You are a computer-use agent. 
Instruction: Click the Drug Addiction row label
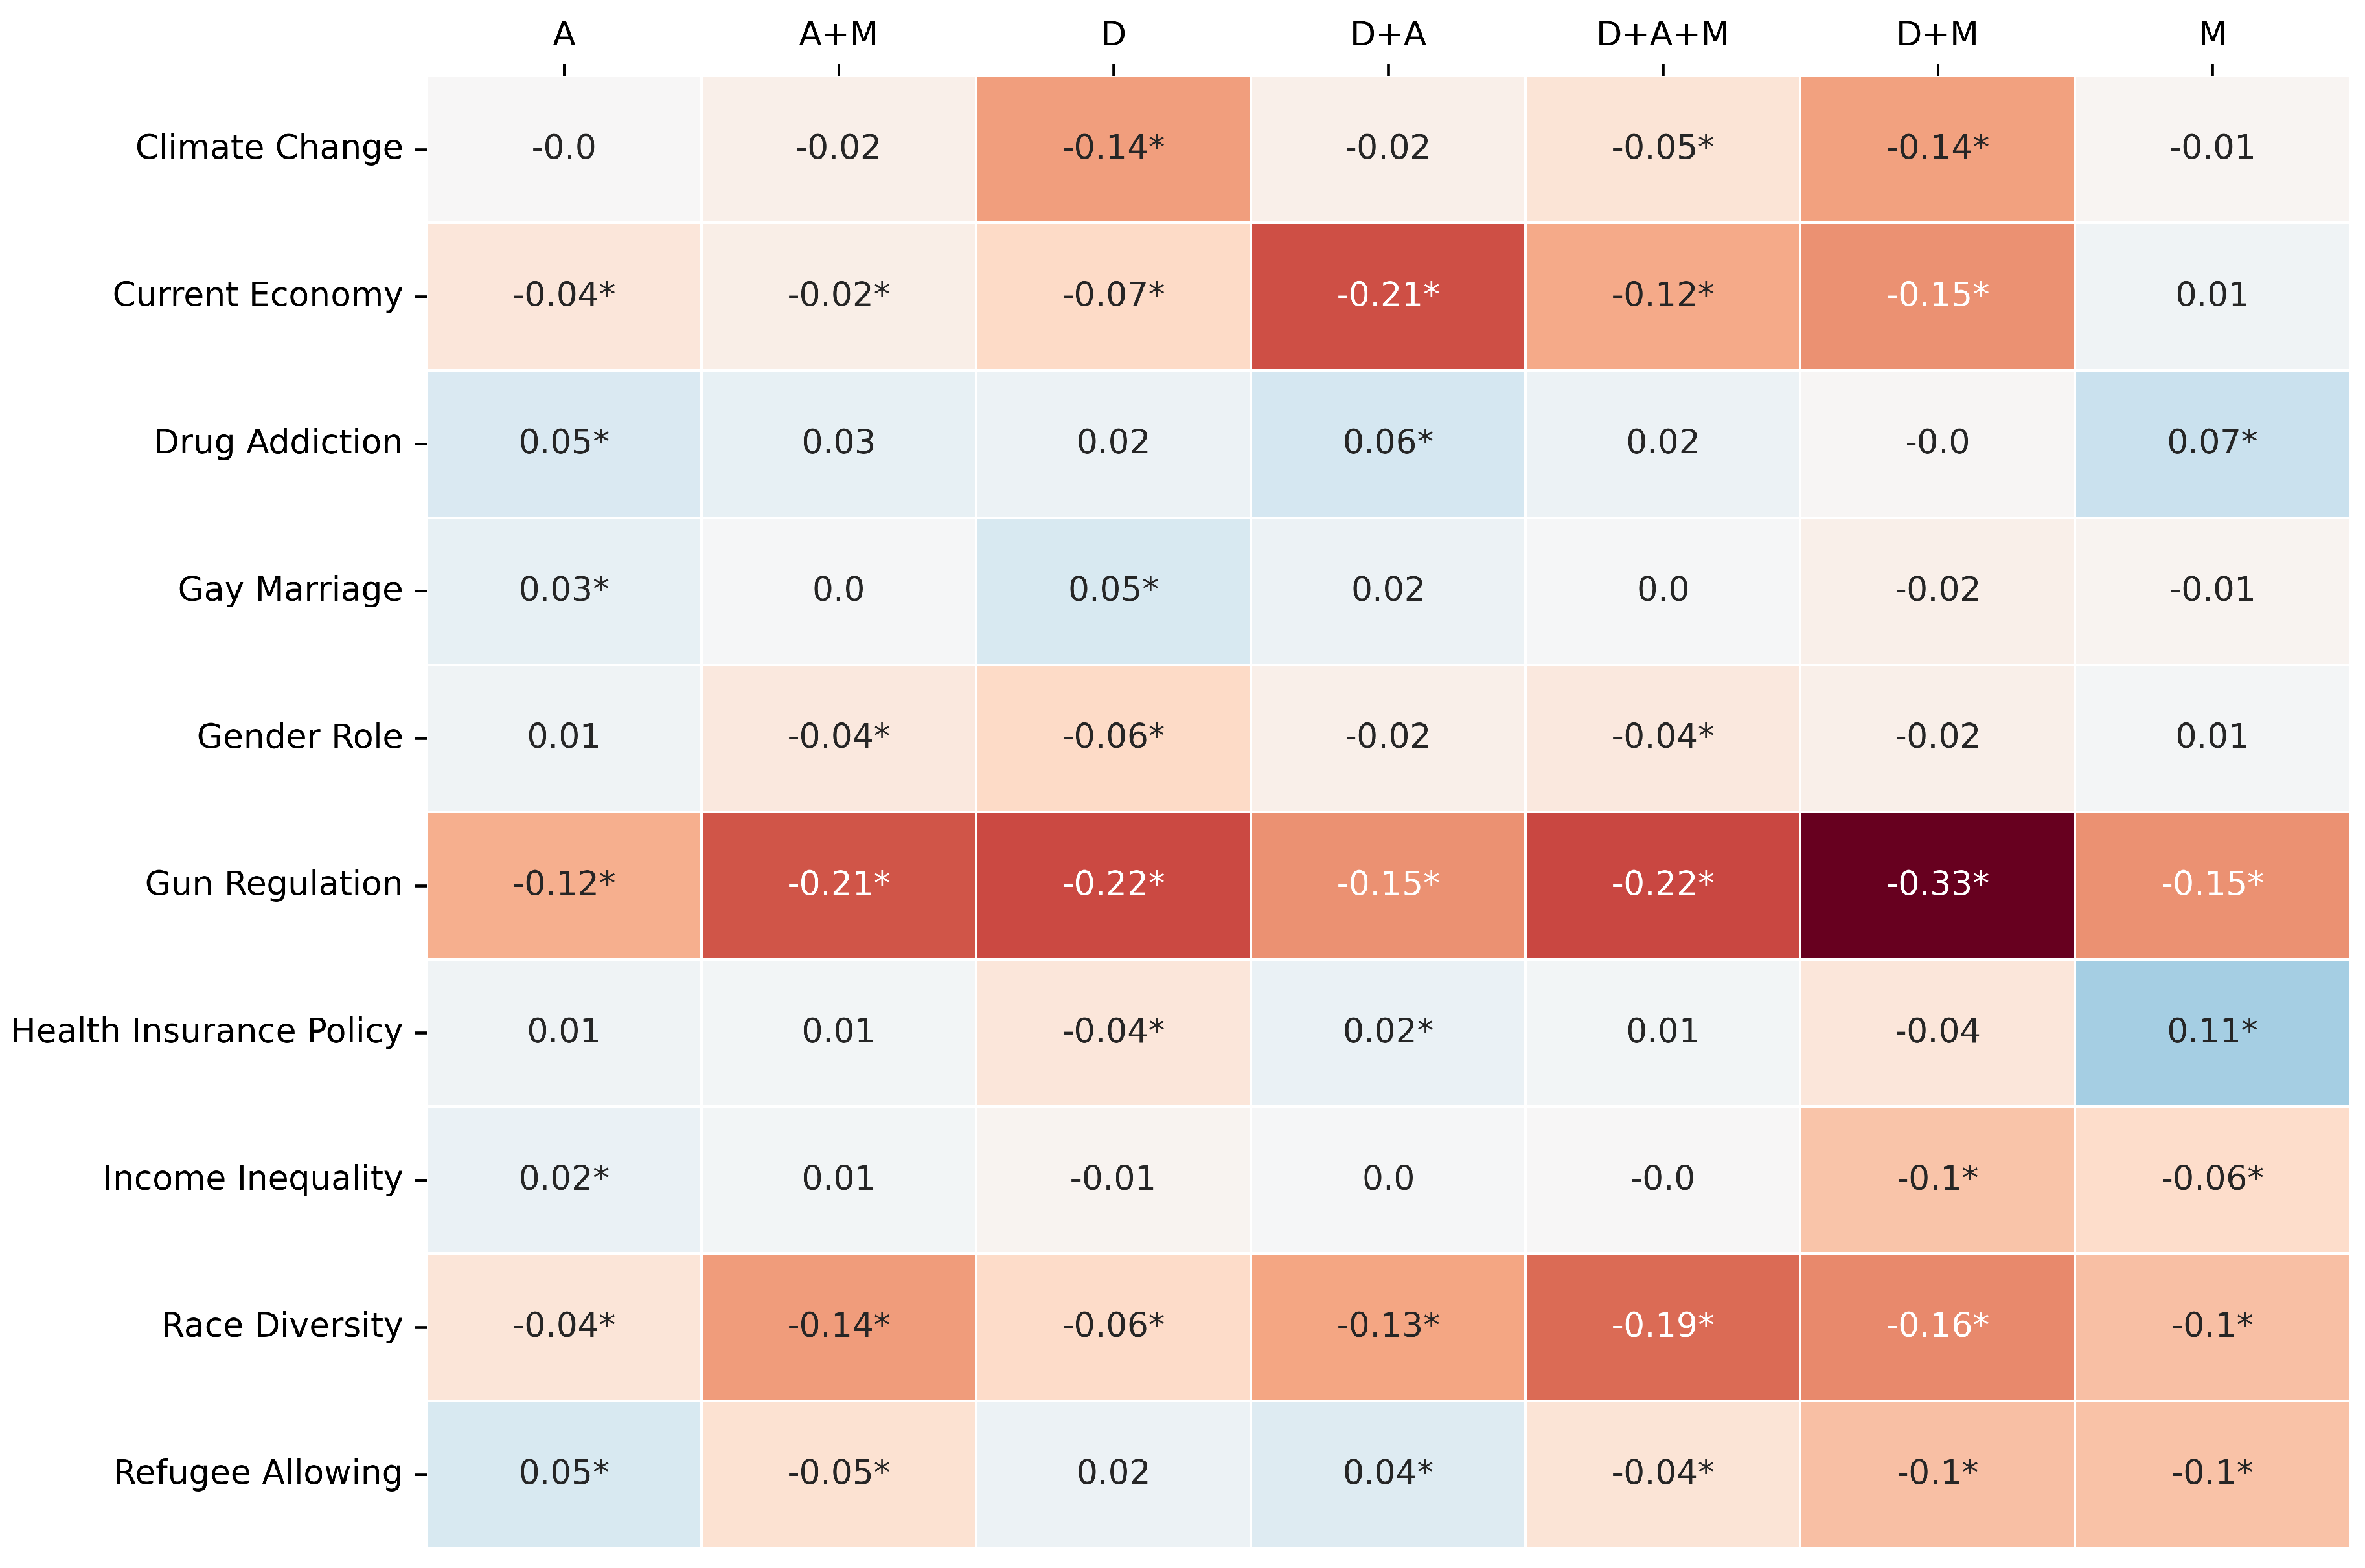277,442
